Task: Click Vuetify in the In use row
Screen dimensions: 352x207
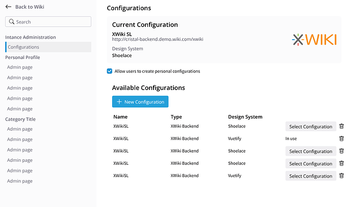Action: pyautogui.click(x=235, y=138)
